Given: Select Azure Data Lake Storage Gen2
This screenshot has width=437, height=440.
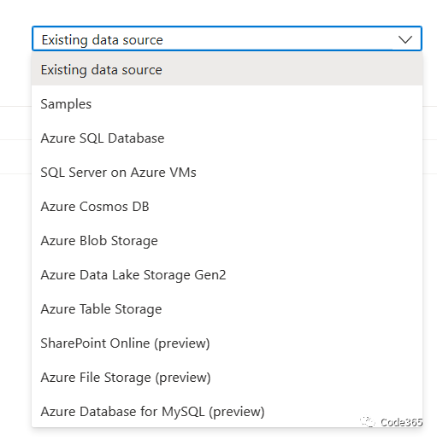Looking at the screenshot, I should [227, 275].
